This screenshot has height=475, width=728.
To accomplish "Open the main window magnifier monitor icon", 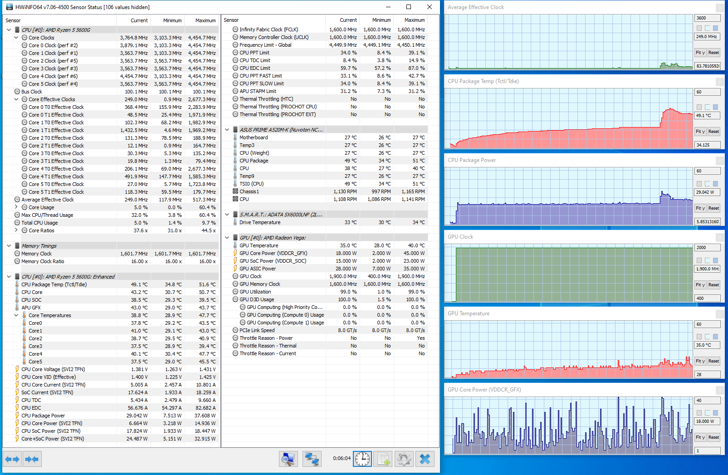I will coord(288,459).
